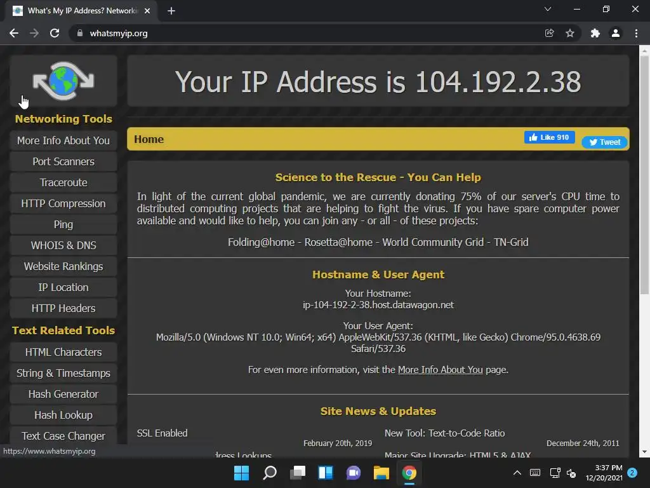Open the Chrome profile icon

[616, 33]
